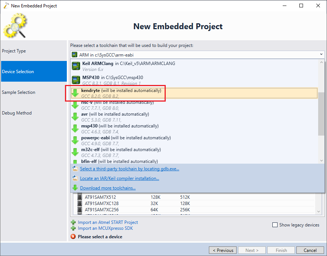The width and height of the screenshot is (327, 256).
Task: Choose the risc-v toolchain
Action: 195,105
